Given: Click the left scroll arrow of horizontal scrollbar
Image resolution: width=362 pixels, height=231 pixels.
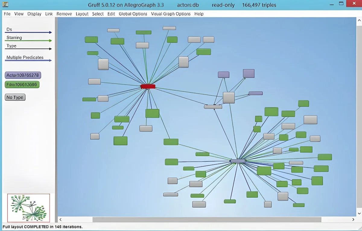Looking at the screenshot, I should 60,220.
